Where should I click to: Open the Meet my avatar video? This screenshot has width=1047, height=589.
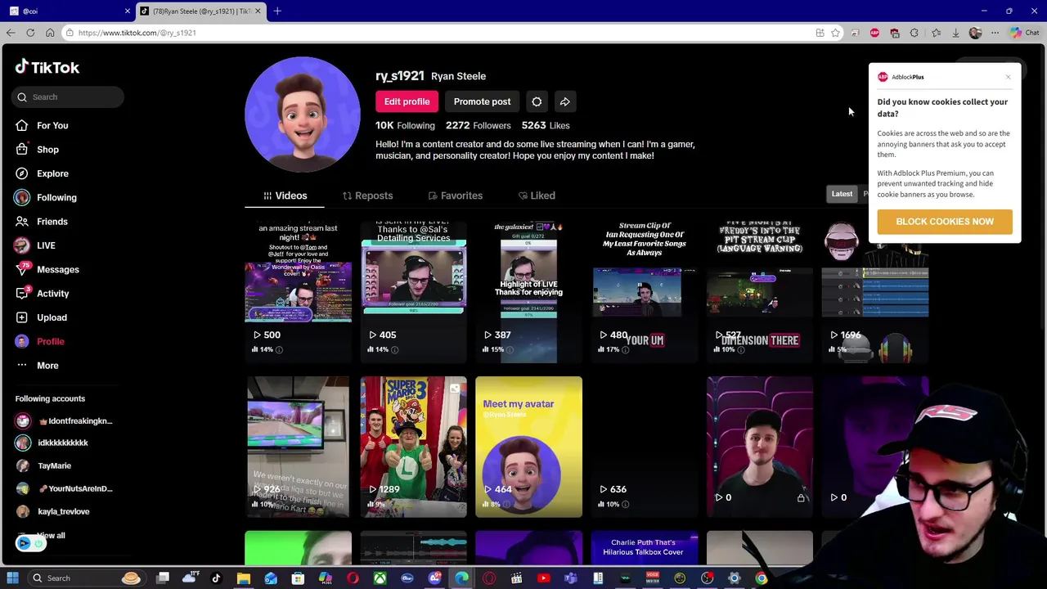point(528,447)
